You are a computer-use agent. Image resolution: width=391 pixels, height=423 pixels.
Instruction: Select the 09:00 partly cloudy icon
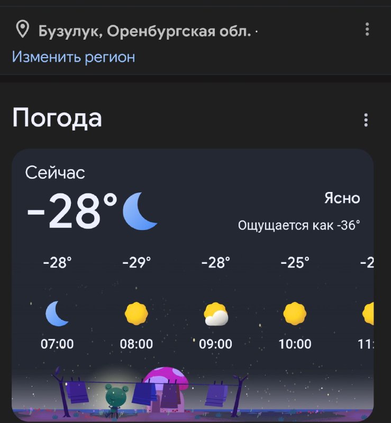pyautogui.click(x=216, y=314)
